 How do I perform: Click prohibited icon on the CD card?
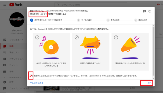[37, 37]
